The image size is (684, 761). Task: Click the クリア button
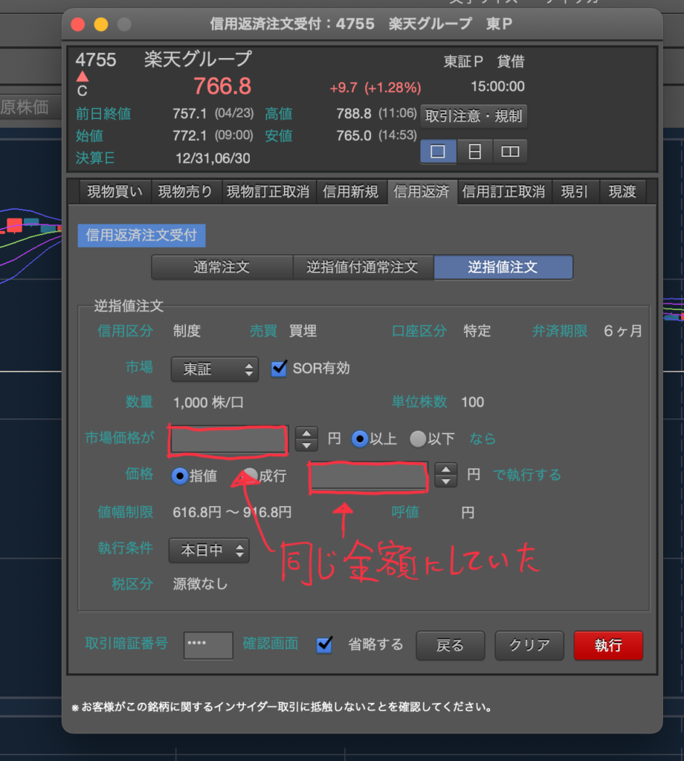coord(529,645)
